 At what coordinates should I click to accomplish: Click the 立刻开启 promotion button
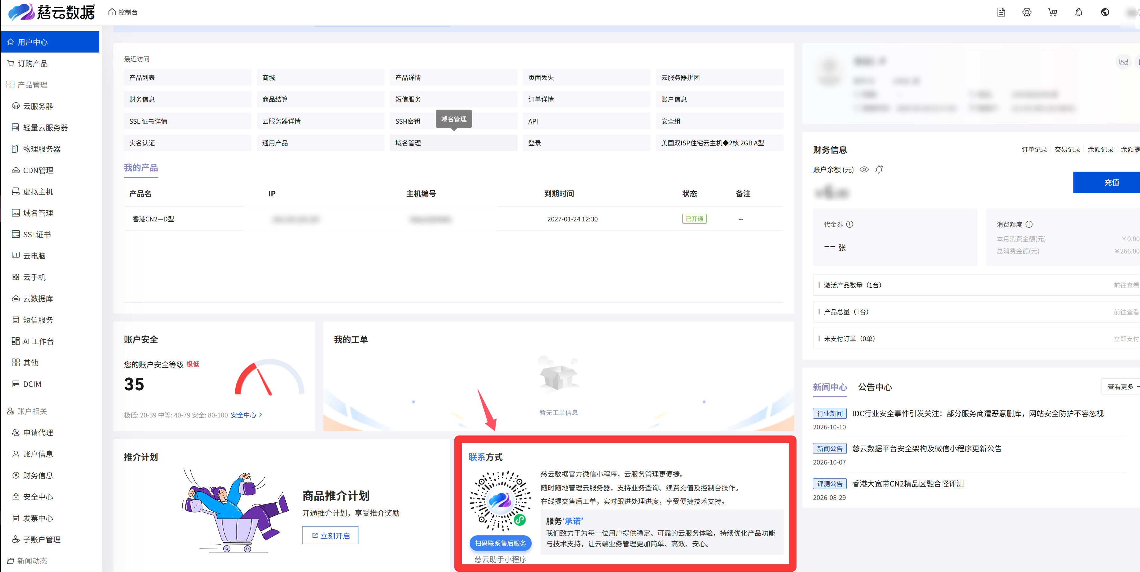click(330, 536)
